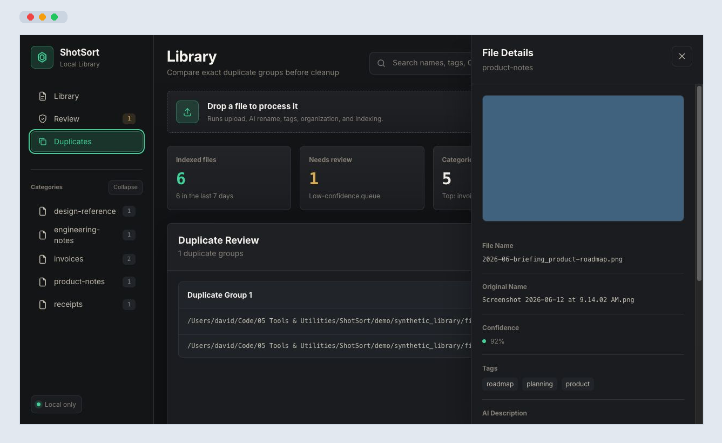Click the 92% confidence value

click(497, 341)
